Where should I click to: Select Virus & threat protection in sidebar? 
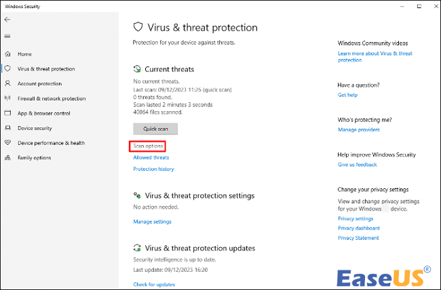point(46,68)
